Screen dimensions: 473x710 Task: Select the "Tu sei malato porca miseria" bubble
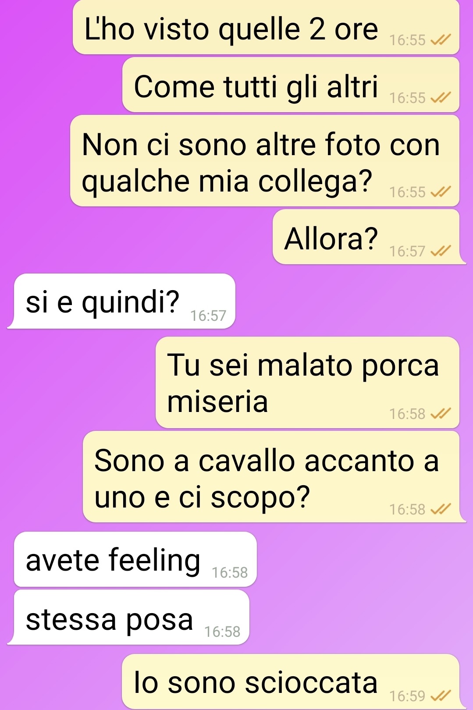point(307,383)
